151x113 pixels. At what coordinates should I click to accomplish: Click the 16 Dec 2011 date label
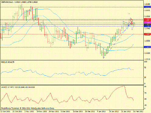click(x=78, y=111)
